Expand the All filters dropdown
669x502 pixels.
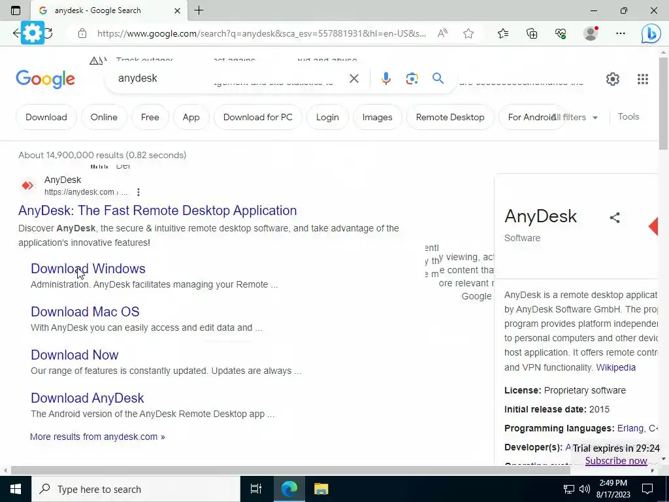[576, 117]
